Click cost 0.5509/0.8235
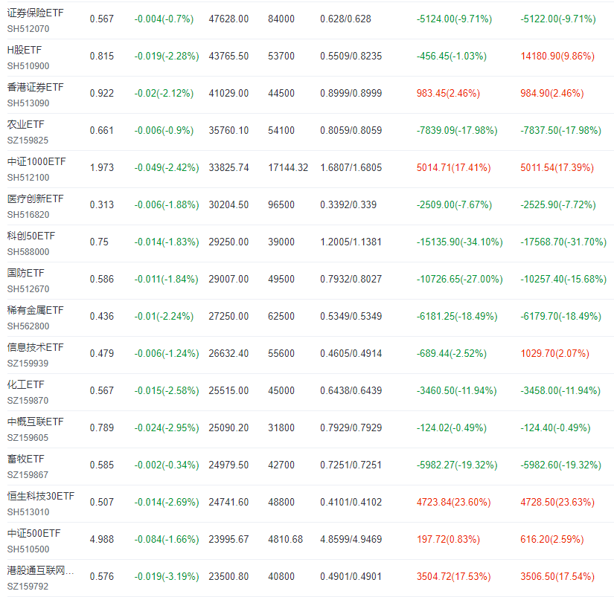This screenshot has height=597, width=614. 351,57
